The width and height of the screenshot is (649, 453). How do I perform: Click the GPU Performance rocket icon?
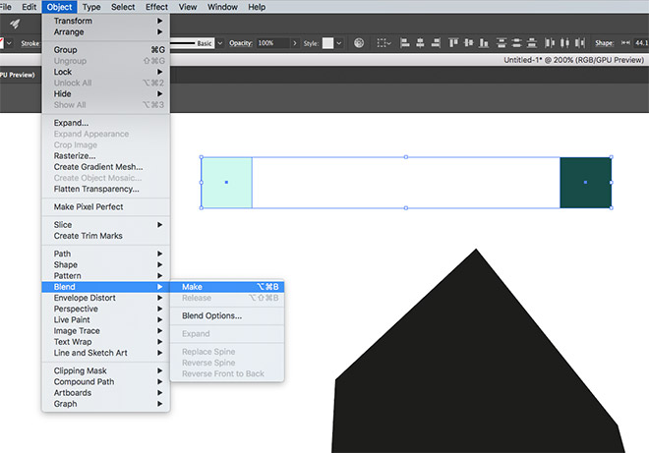tap(16, 24)
